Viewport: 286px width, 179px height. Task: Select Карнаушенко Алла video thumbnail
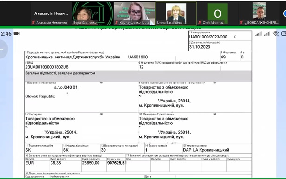tap(135, 13)
